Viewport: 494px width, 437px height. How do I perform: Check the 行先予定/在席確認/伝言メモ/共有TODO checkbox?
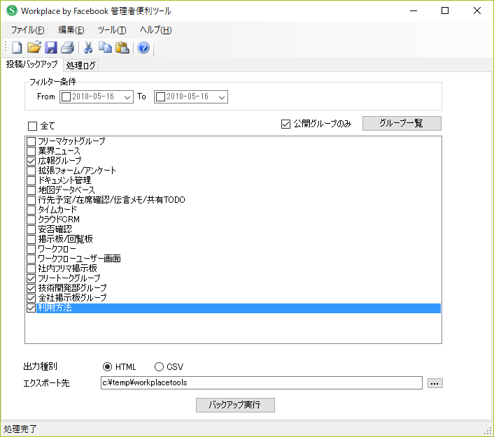pos(31,200)
